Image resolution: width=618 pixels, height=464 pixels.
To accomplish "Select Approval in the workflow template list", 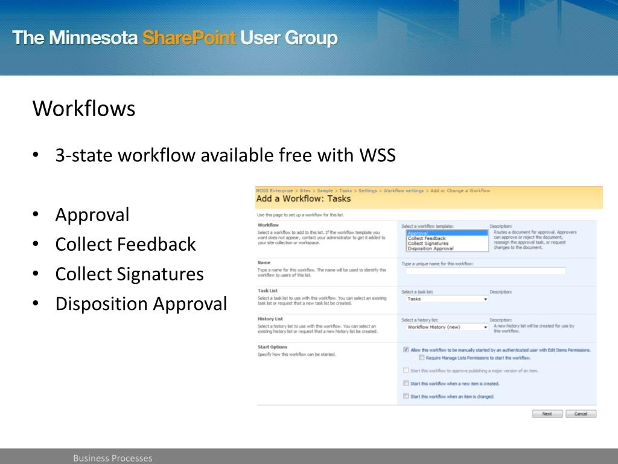I will [x=447, y=233].
